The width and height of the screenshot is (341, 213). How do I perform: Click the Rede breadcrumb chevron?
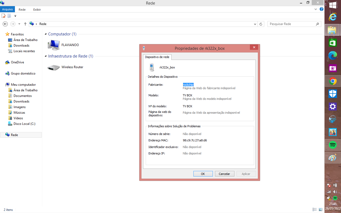(36, 24)
